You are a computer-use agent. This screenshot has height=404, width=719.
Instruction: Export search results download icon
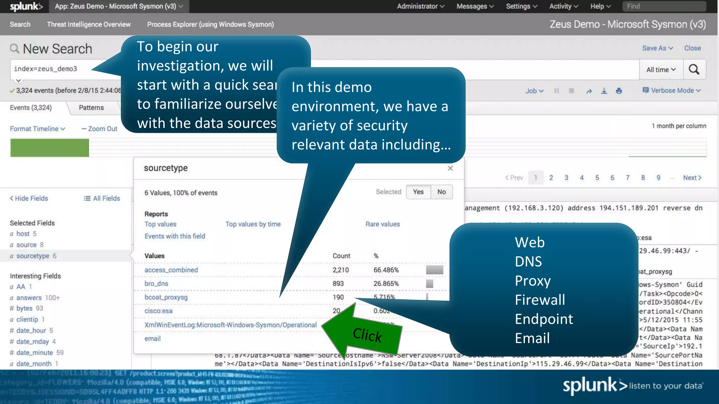(x=604, y=91)
